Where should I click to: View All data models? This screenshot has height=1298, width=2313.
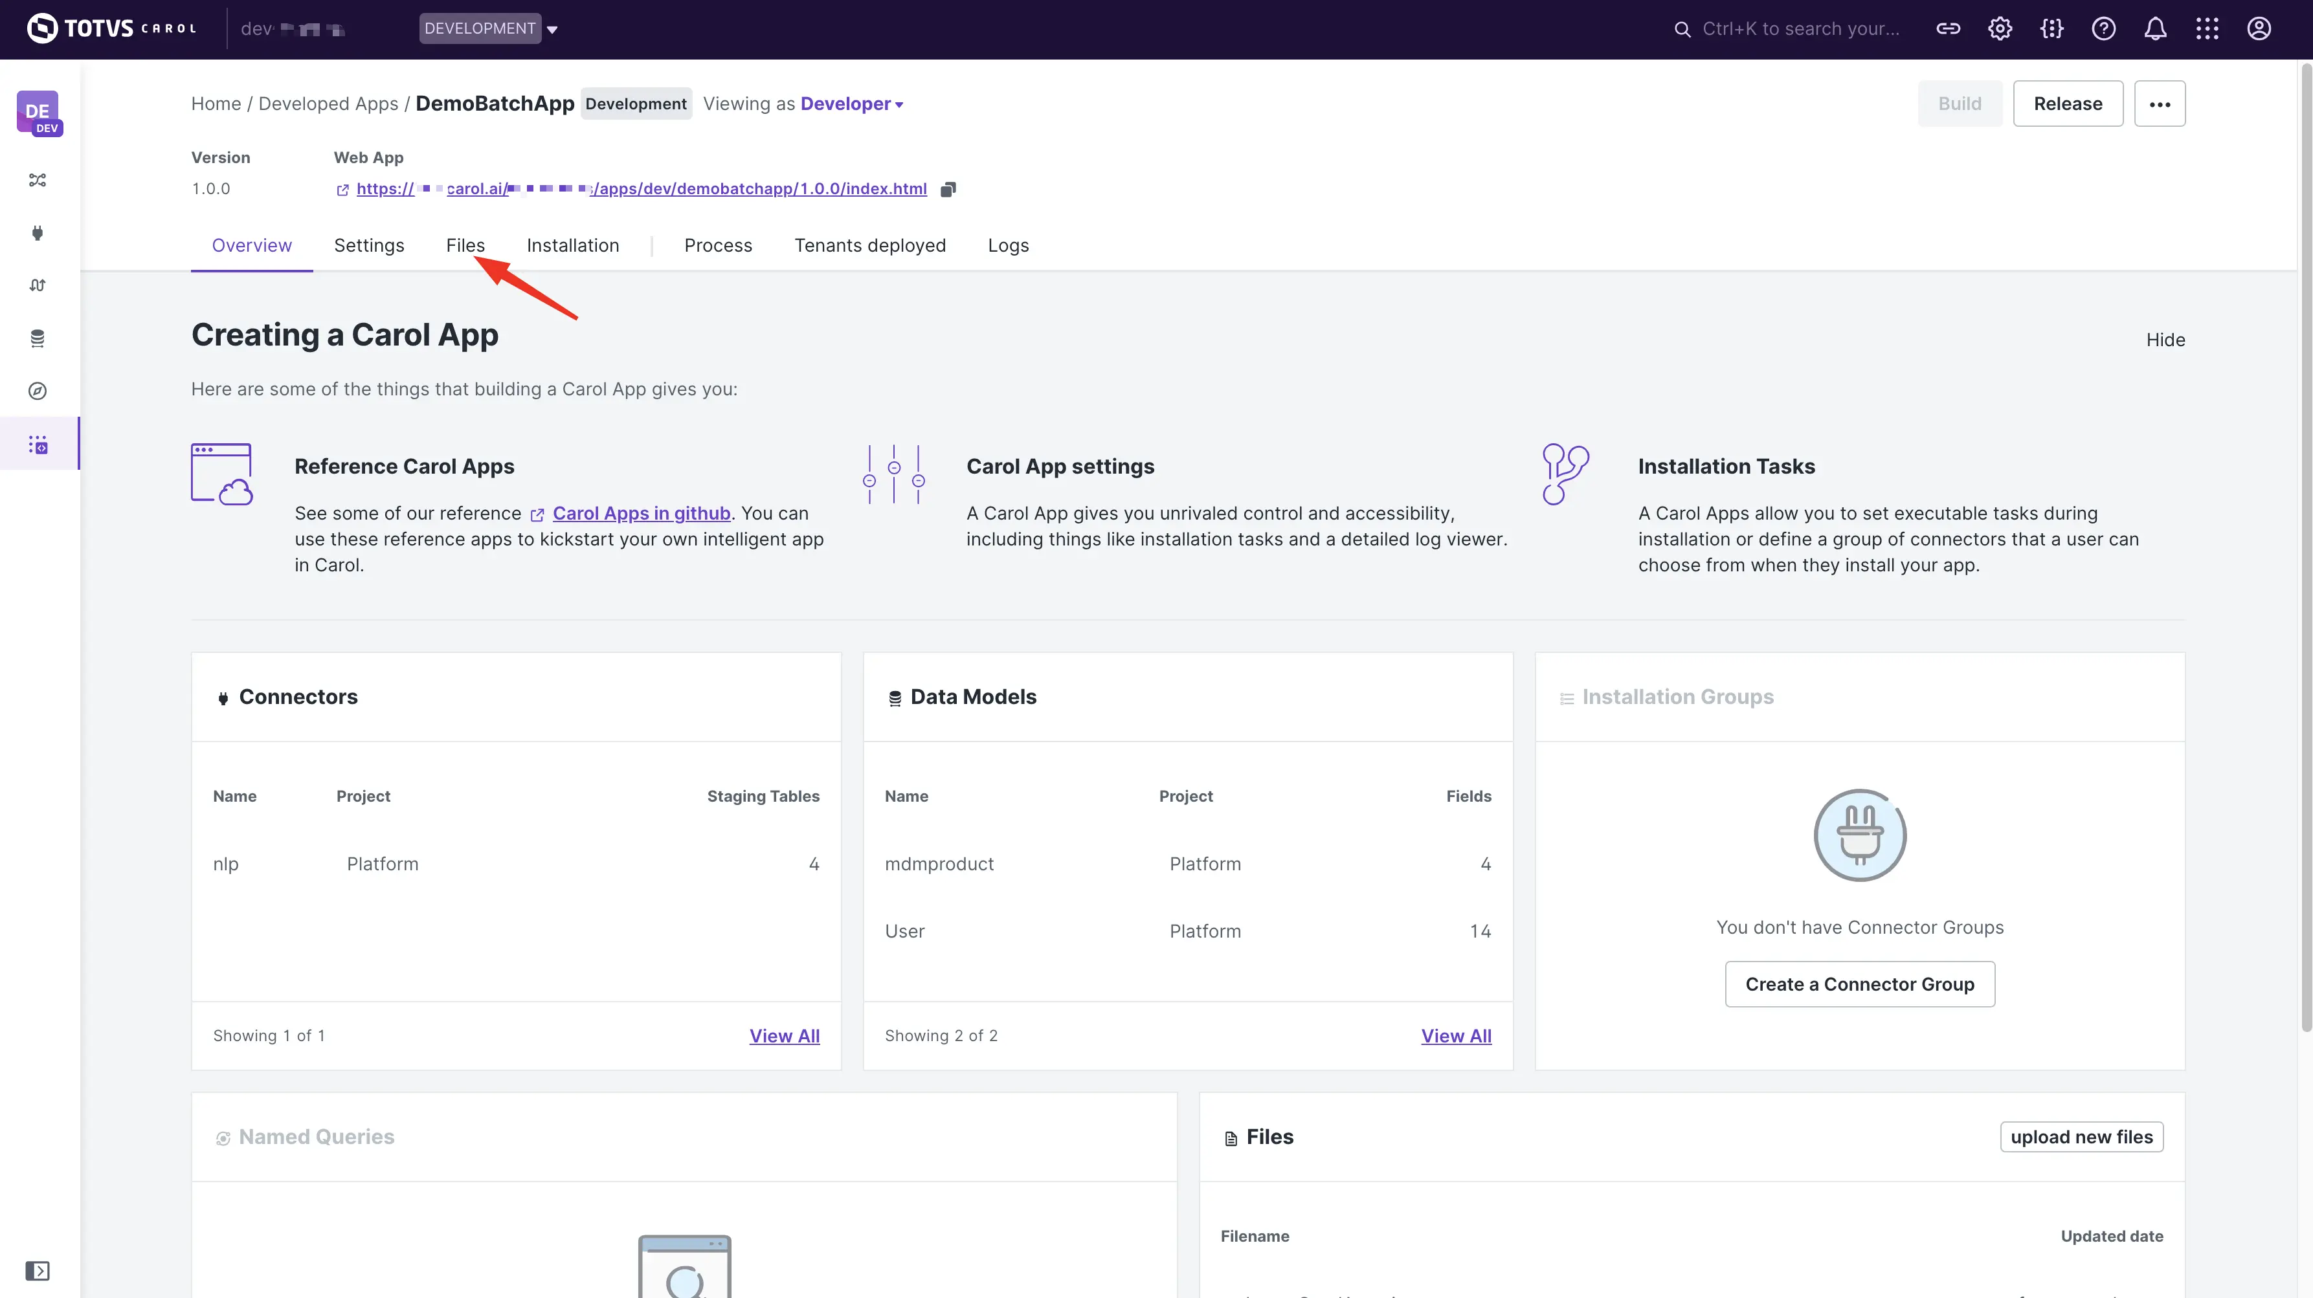coord(1455,1035)
